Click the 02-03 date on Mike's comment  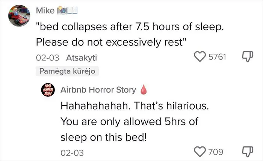(x=47, y=58)
